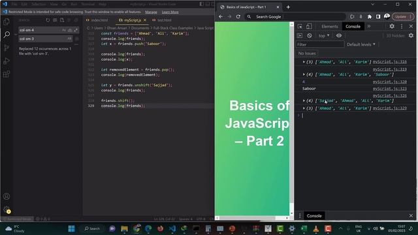Click Learn More in Restricted Mode banner
This screenshot has width=418, height=235.
170,12
